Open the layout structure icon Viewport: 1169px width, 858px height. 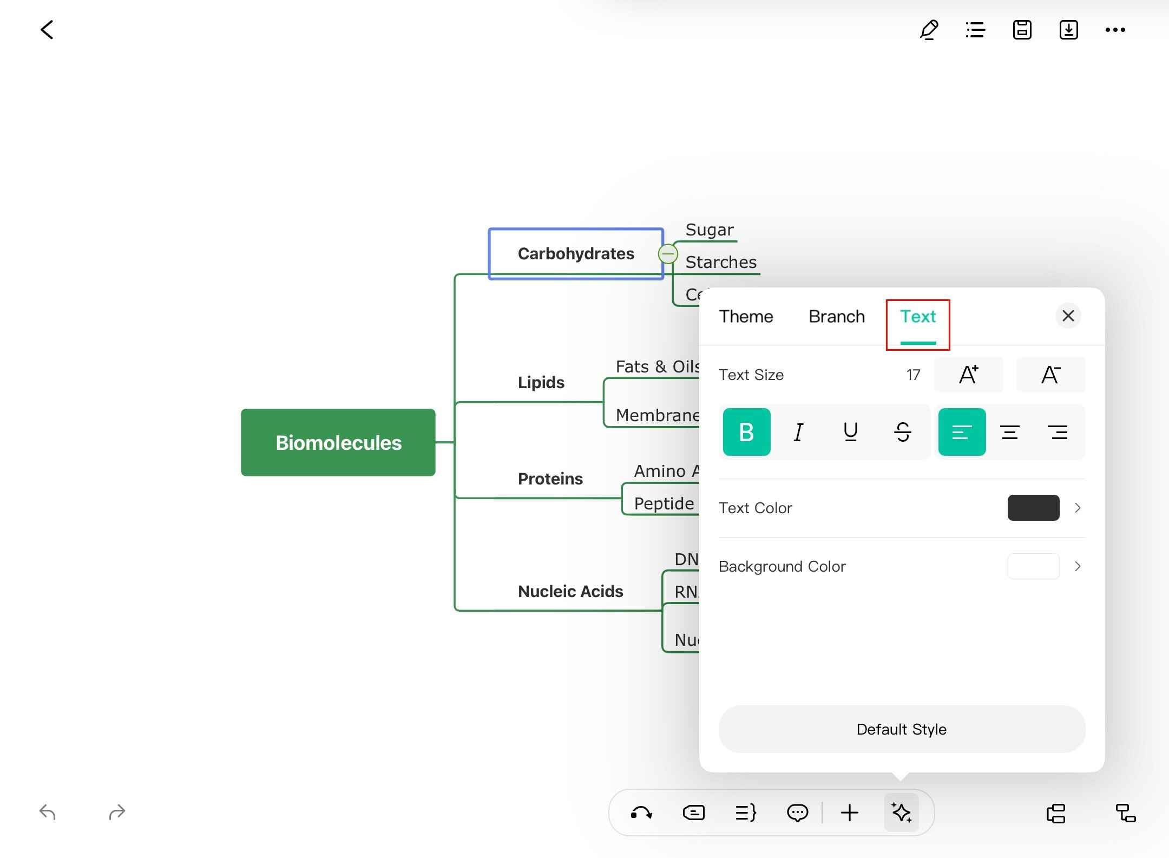[x=1056, y=813]
